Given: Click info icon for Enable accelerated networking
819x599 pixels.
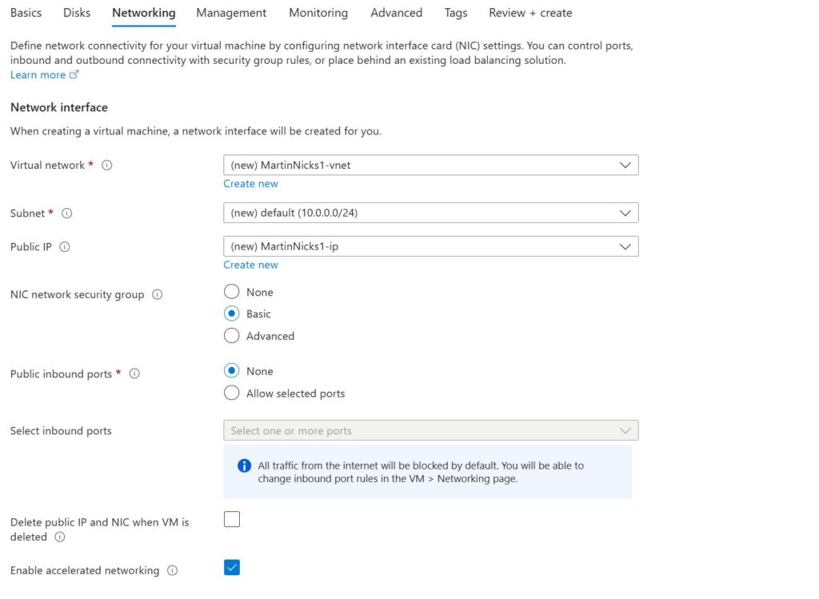Looking at the screenshot, I should point(172,571).
